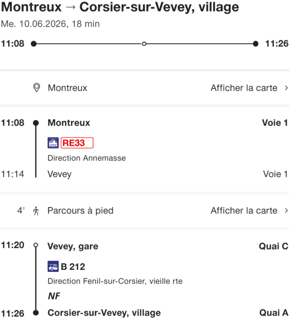Click the train icon beside RE33
The height and width of the screenshot is (318, 289).
click(x=53, y=143)
